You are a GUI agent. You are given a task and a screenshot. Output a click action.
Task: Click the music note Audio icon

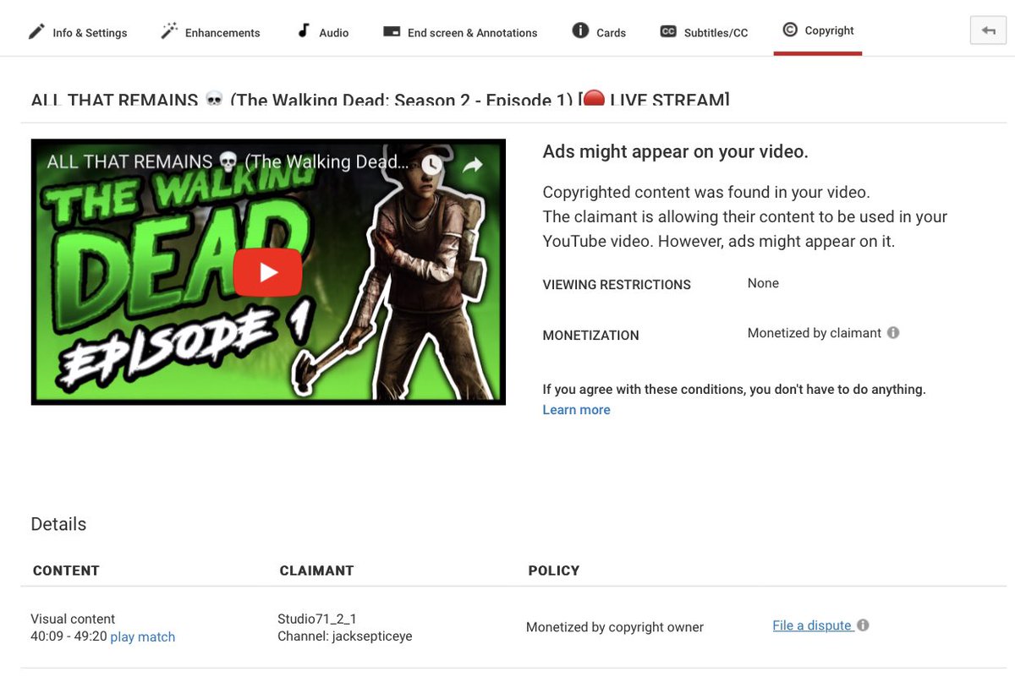[304, 30]
